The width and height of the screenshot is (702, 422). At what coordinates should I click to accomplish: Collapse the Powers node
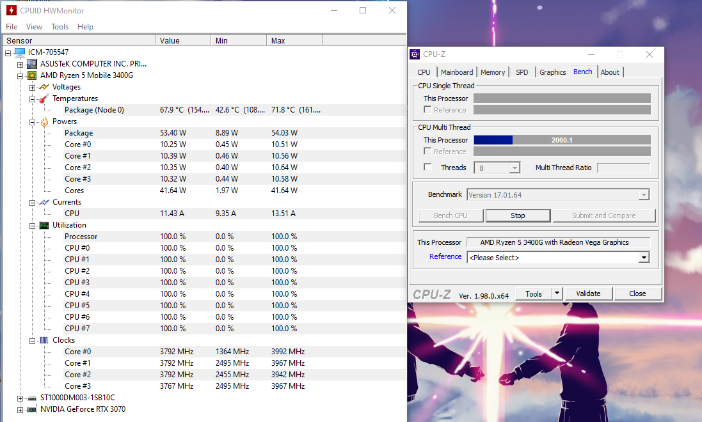coord(32,122)
